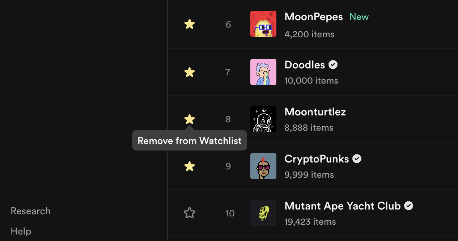458x241 pixels.
Task: Click the MoonPepes collection avatar
Action: pyautogui.click(x=263, y=24)
